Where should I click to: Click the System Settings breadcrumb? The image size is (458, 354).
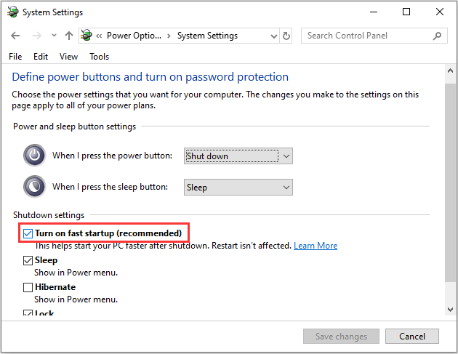[207, 36]
